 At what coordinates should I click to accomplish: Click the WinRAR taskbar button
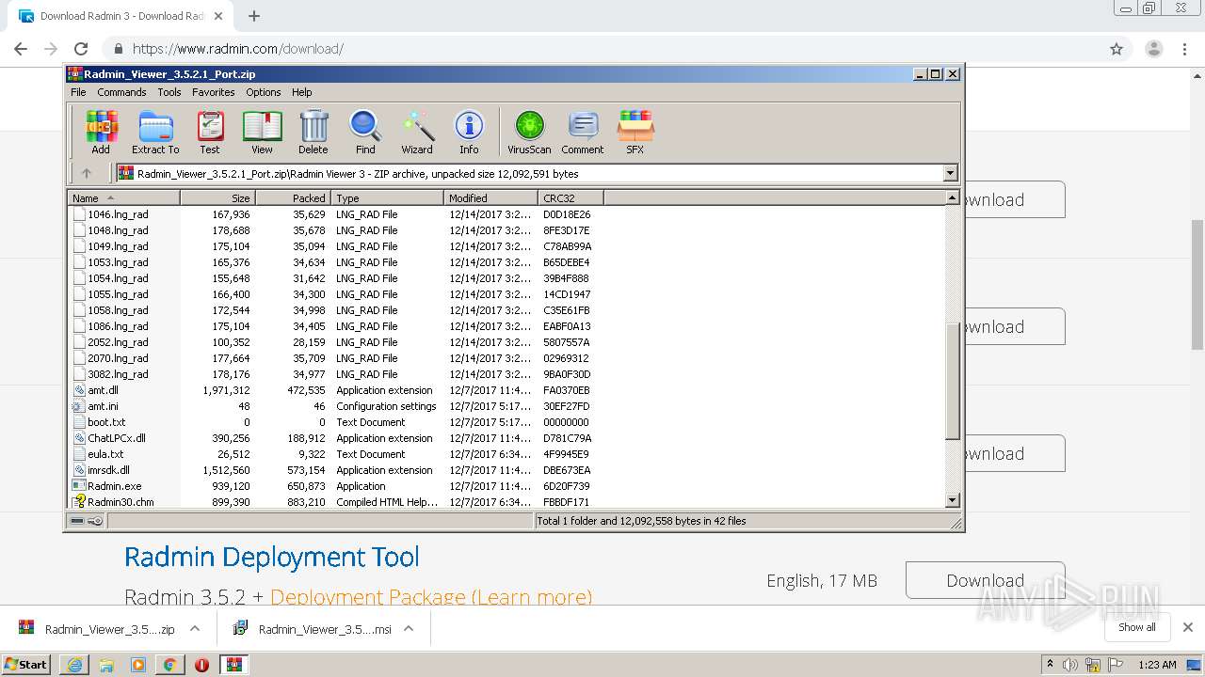click(234, 665)
